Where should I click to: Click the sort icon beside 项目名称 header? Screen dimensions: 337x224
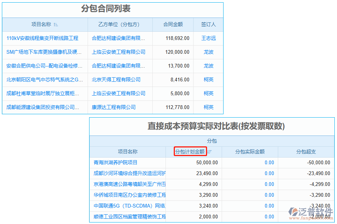56,25
